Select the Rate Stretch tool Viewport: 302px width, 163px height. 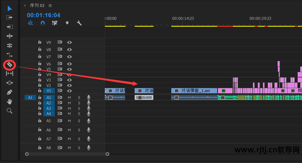click(9, 55)
